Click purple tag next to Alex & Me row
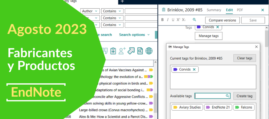This screenshot has width=269, height=119. pos(151,116)
